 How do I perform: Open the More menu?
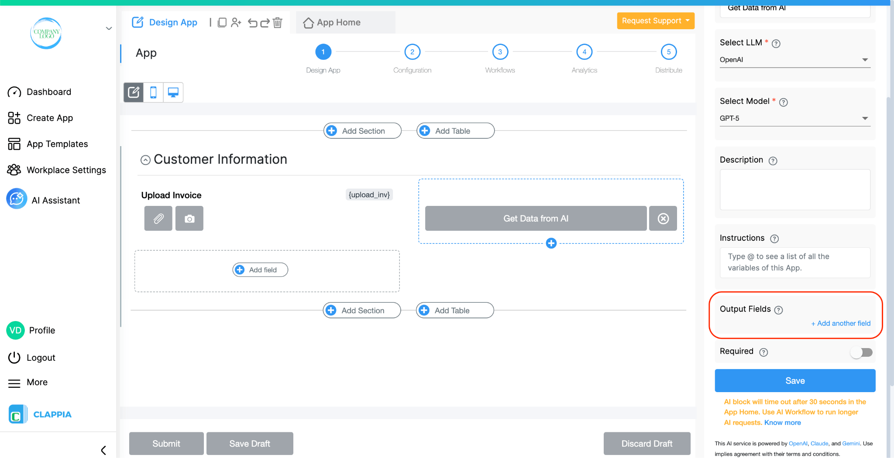[28, 383]
